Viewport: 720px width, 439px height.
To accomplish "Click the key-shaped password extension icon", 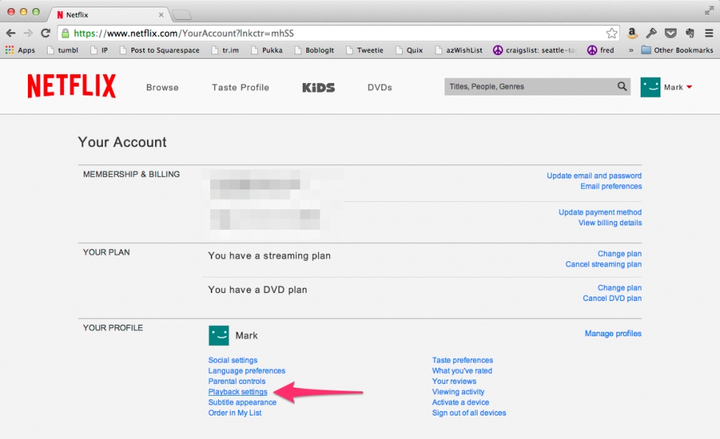I will pos(651,33).
